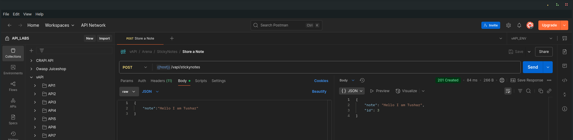
Task: Open the vAPI_ENV environment selector
Action: (532, 38)
